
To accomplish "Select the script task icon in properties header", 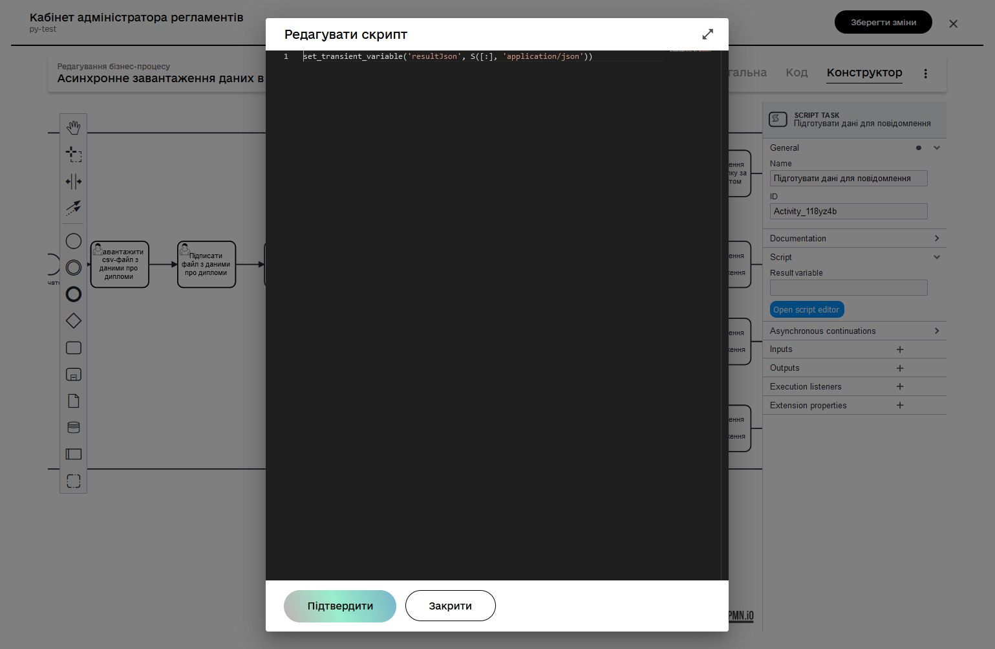I will pos(778,119).
